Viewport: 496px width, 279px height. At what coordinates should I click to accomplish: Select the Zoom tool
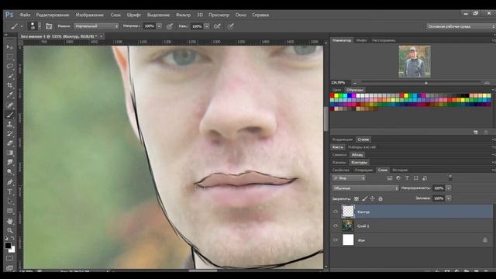(x=10, y=231)
